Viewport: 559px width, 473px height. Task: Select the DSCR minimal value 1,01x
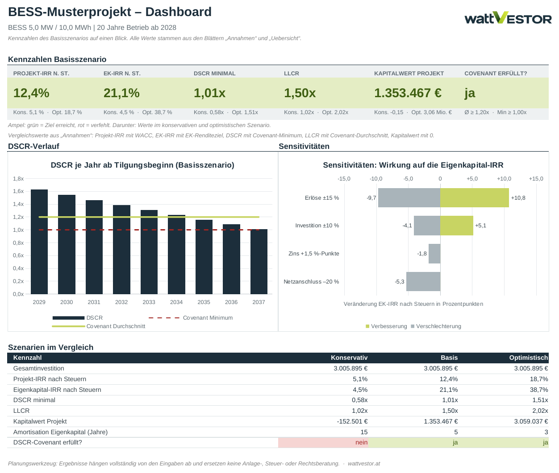(209, 93)
